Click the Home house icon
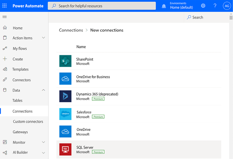 5,27
